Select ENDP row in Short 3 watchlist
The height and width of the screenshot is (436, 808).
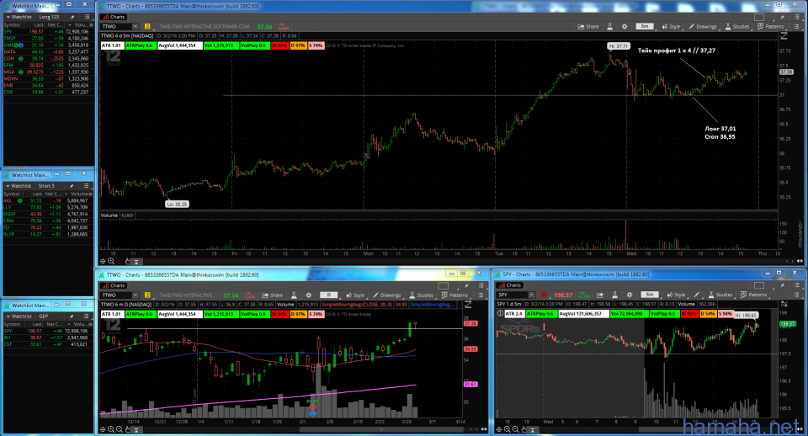46,214
